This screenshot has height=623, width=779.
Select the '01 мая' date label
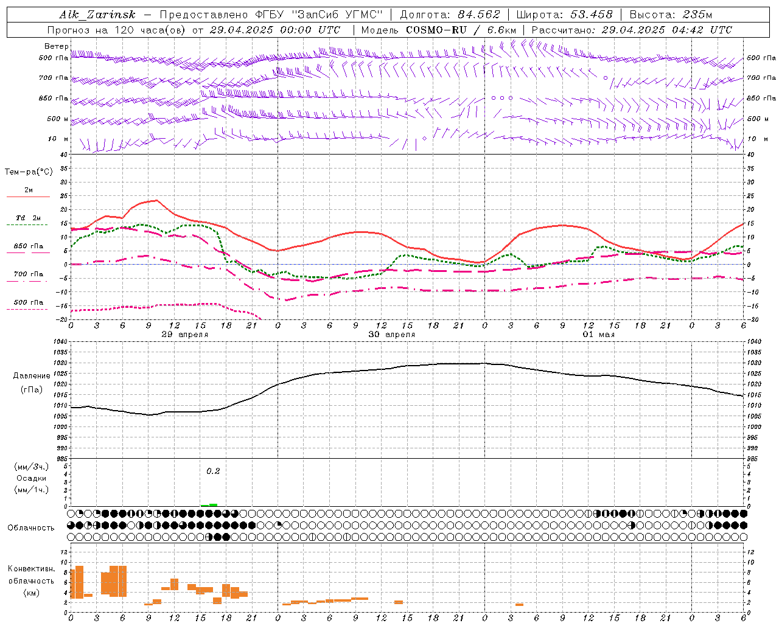coord(599,335)
